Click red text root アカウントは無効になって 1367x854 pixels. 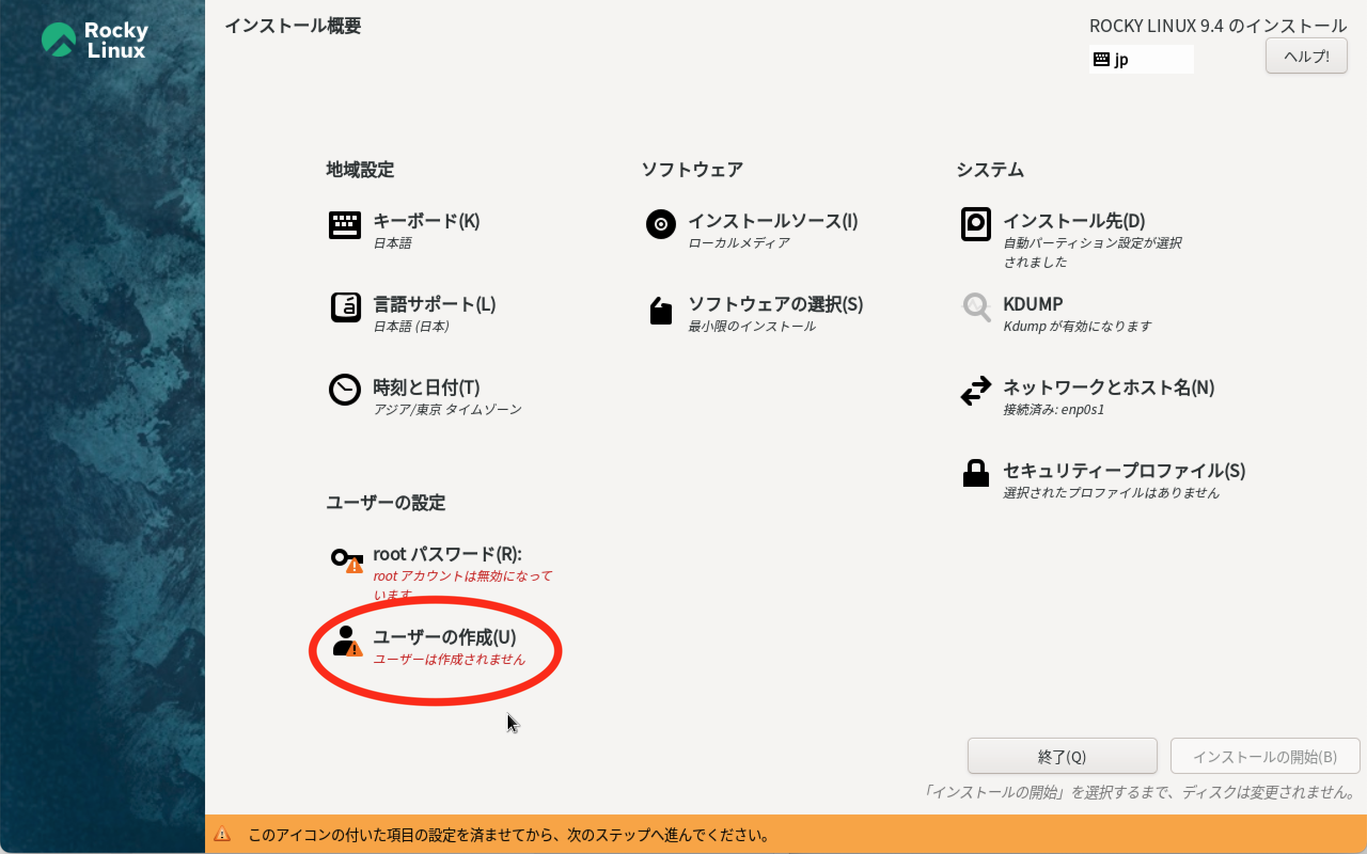point(462,575)
